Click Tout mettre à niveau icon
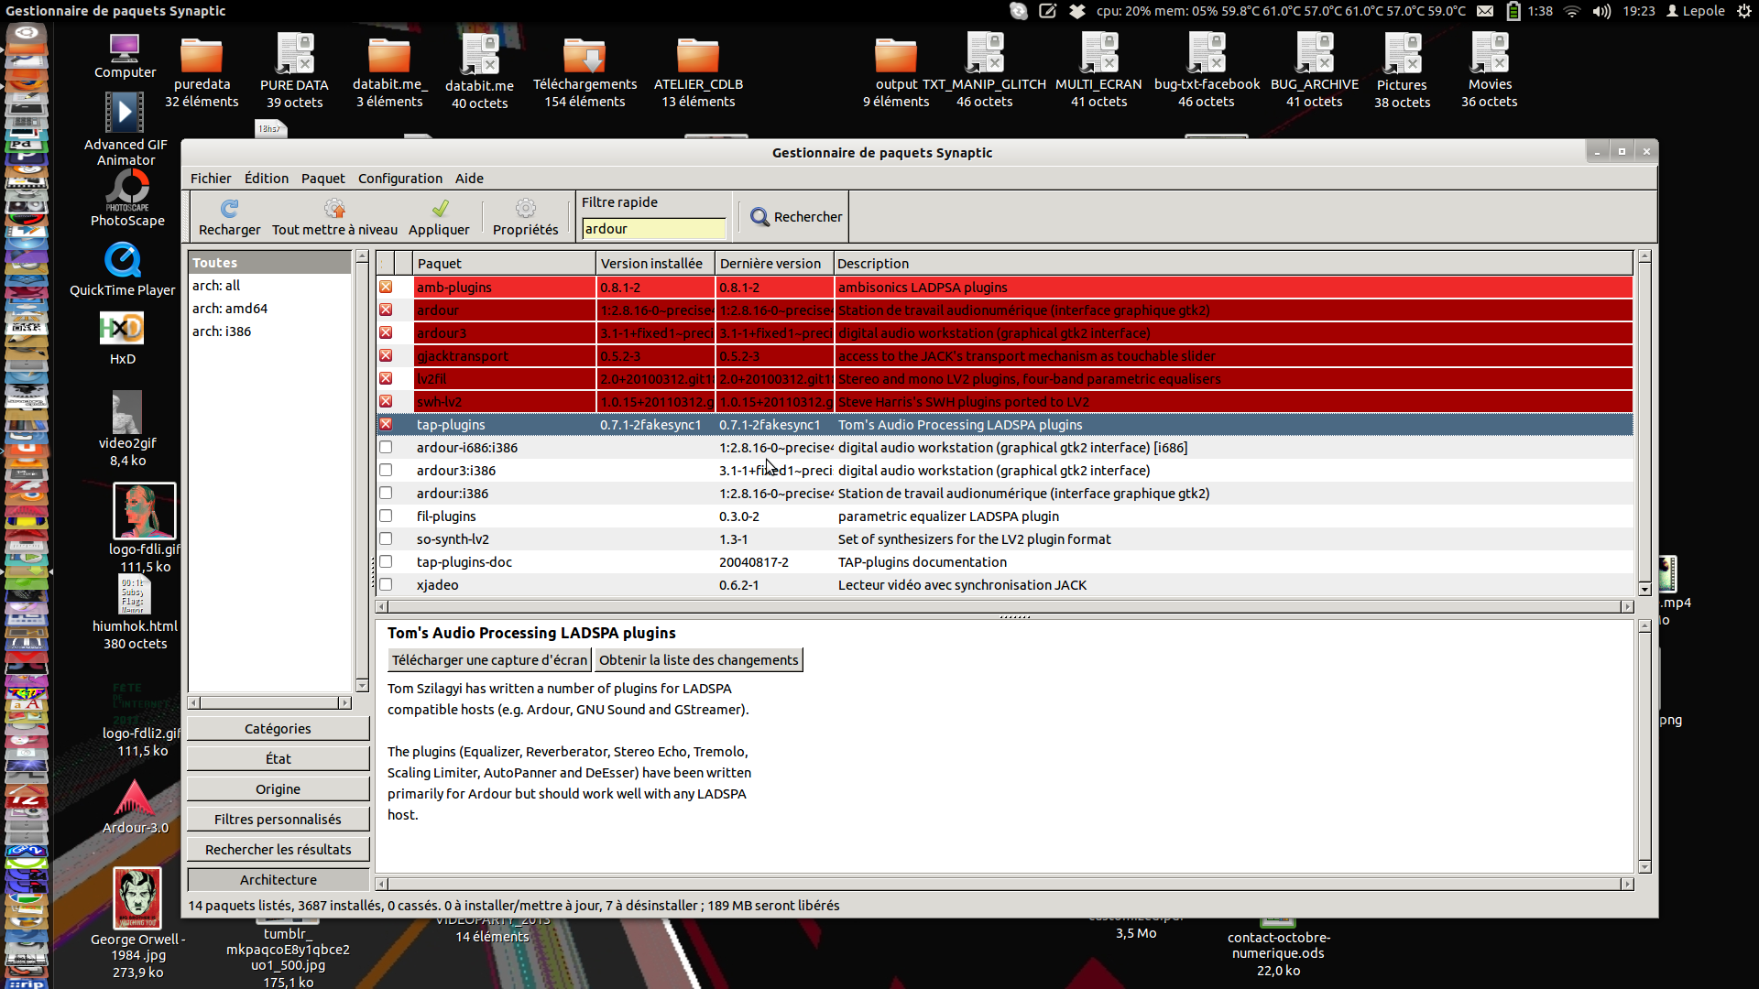Image resolution: width=1759 pixels, height=989 pixels. click(334, 209)
